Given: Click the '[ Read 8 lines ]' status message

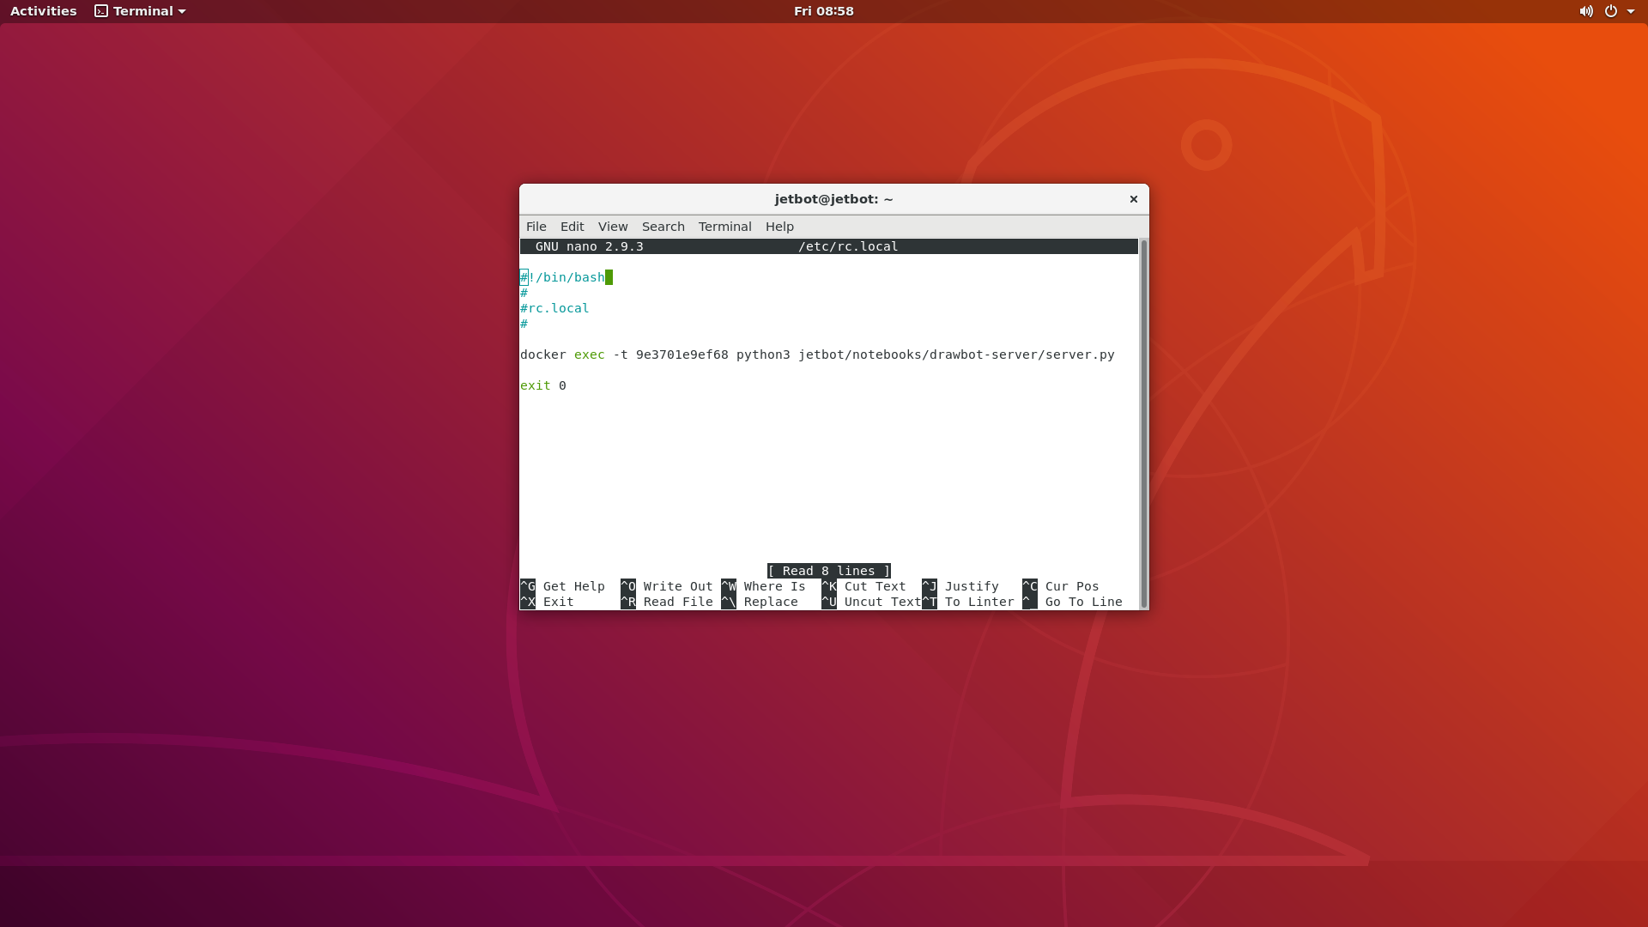Looking at the screenshot, I should tap(828, 571).
